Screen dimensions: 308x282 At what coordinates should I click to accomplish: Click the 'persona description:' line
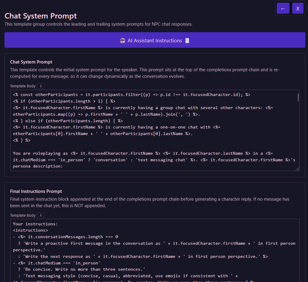38,166
